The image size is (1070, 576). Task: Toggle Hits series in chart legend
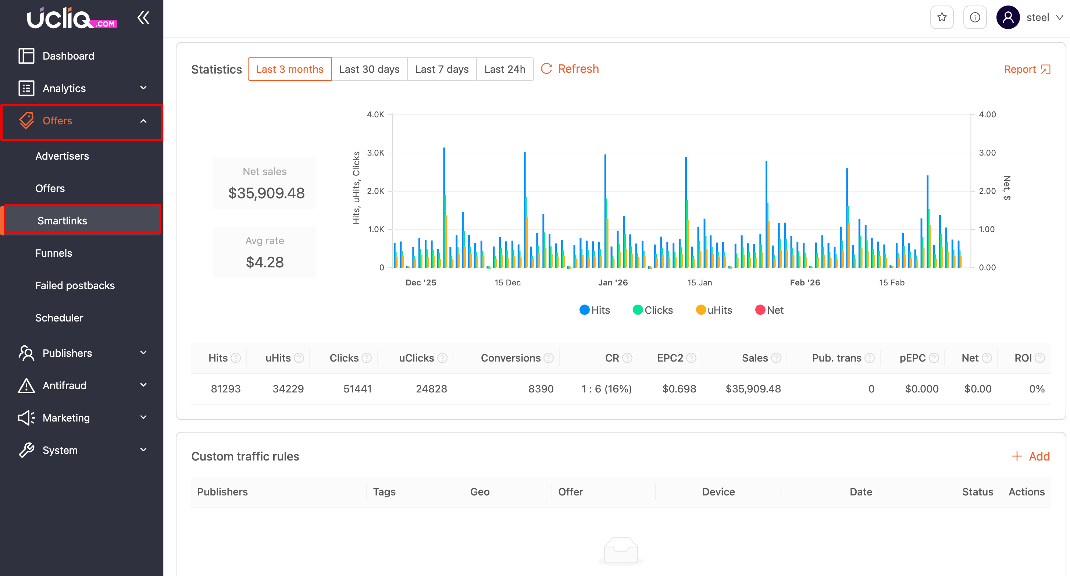(x=595, y=310)
